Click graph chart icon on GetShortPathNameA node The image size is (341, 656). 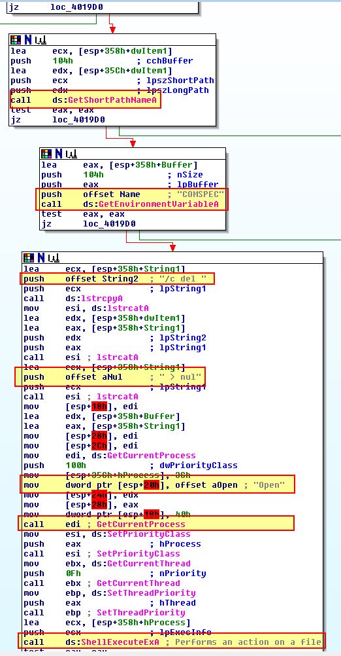pyautogui.click(x=40, y=40)
